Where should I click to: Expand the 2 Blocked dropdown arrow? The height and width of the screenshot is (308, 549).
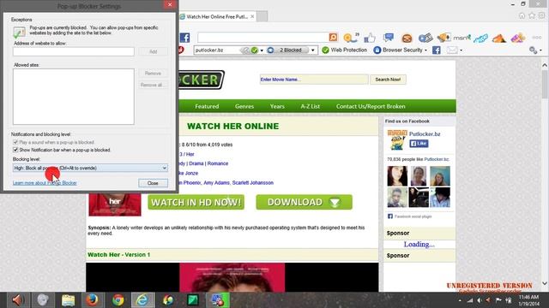(x=313, y=50)
